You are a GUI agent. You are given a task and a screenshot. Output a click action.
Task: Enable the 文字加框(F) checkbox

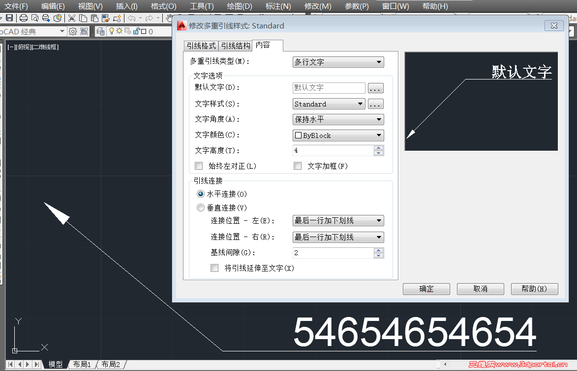(x=298, y=166)
